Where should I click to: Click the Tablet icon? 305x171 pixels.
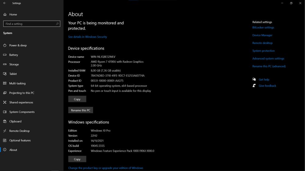5,74
